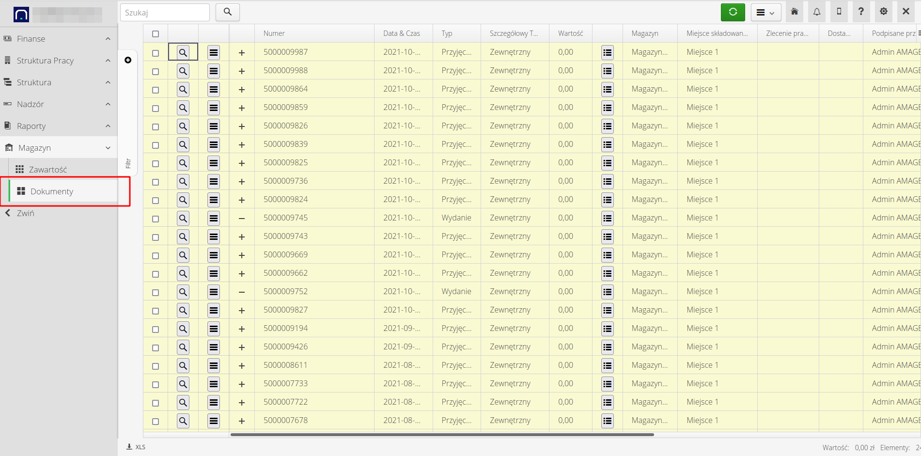Check the row for document 5000009752
This screenshot has height=456, width=921.
[156, 292]
